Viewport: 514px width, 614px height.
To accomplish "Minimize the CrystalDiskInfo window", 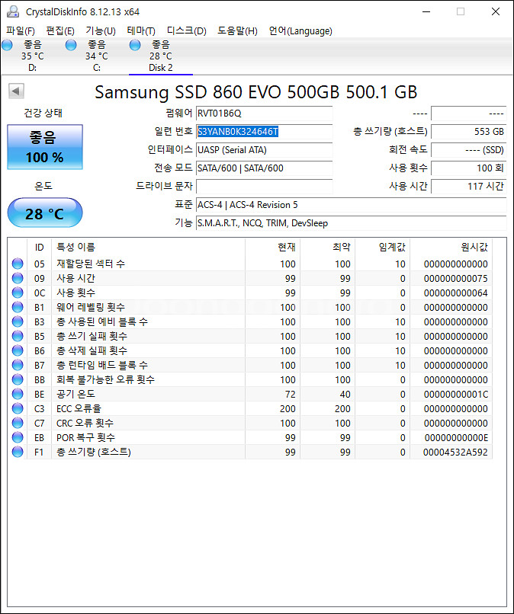I will click(426, 11).
